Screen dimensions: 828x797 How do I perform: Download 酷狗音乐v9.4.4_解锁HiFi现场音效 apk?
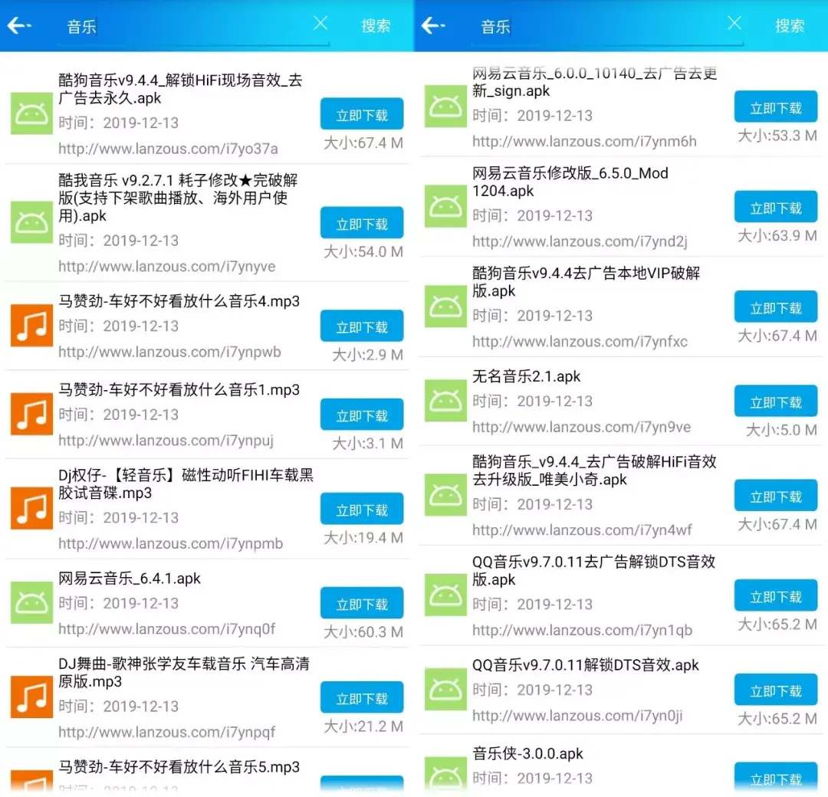coord(362,114)
